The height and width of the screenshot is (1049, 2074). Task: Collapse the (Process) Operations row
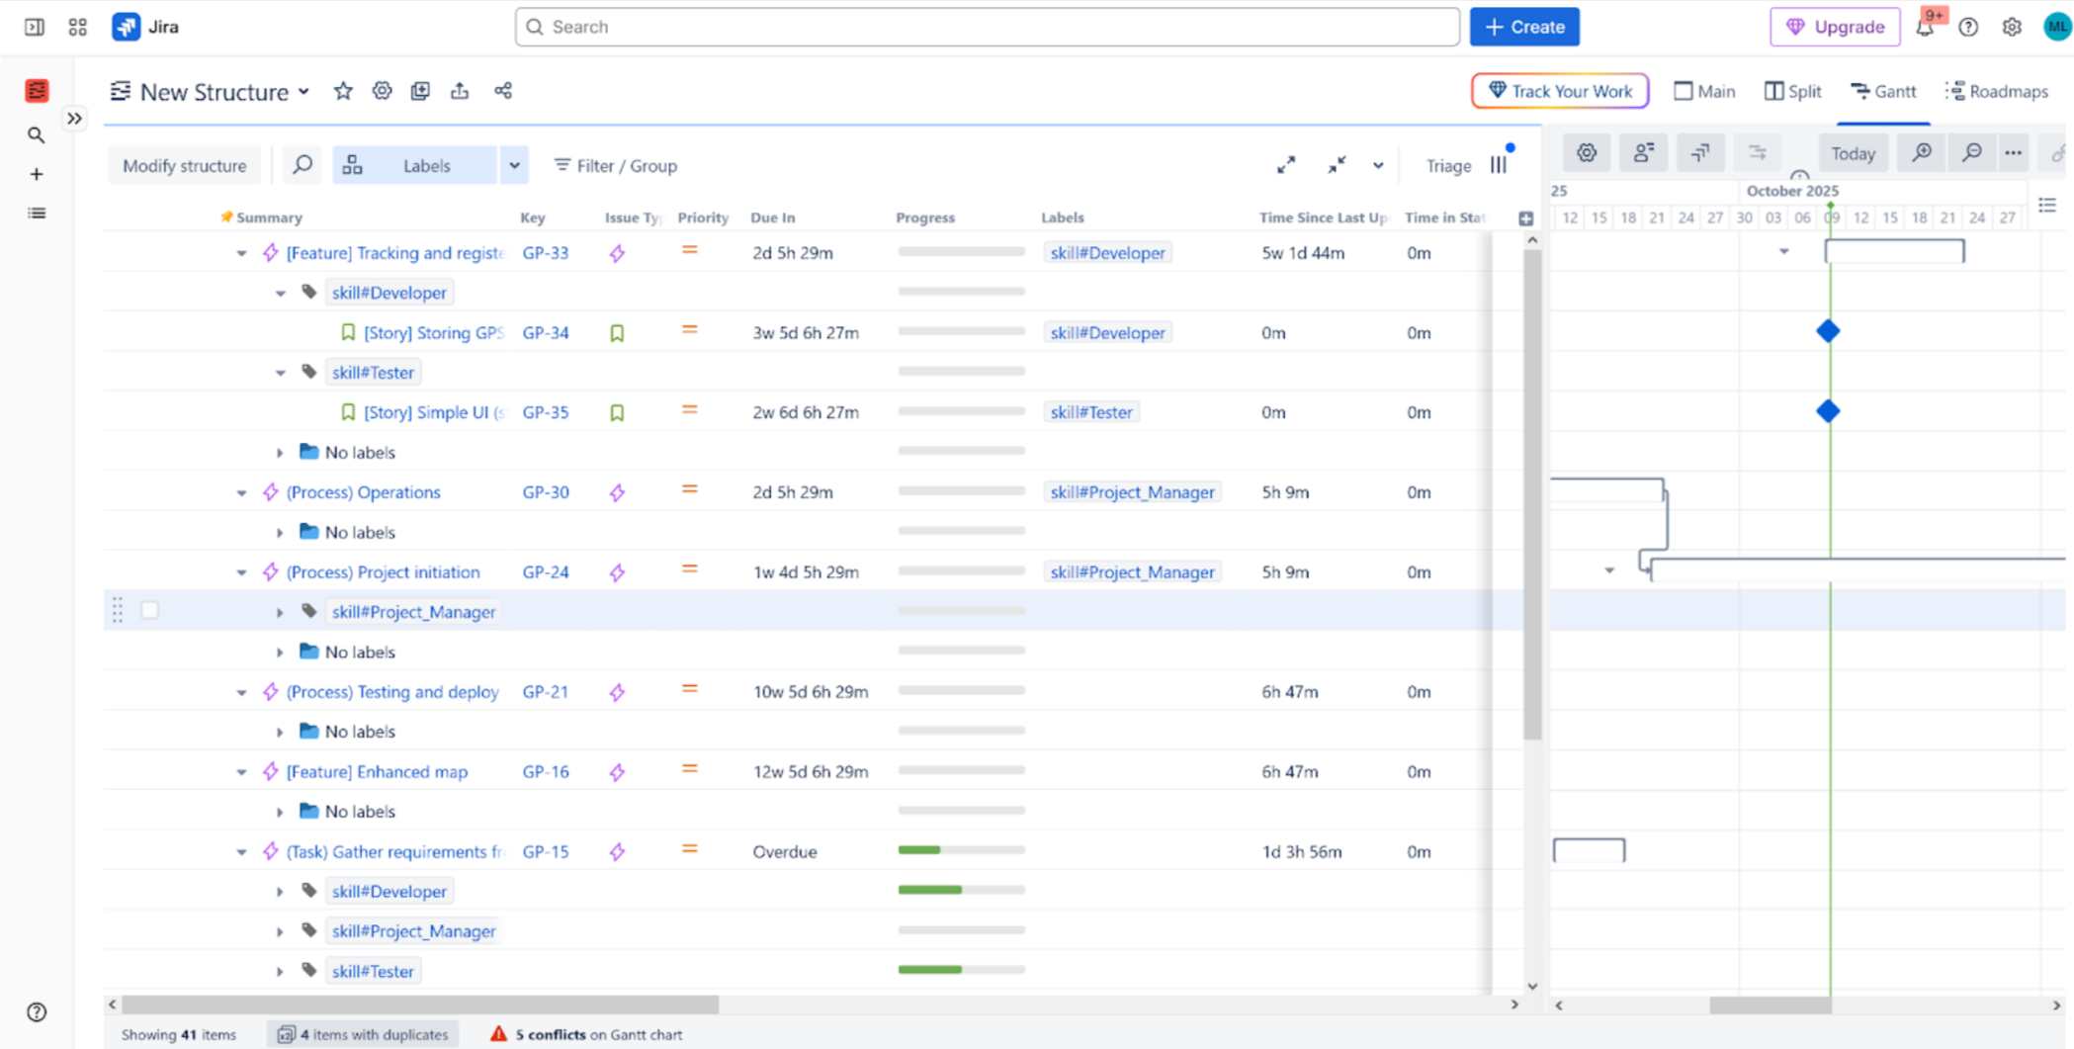[241, 492]
